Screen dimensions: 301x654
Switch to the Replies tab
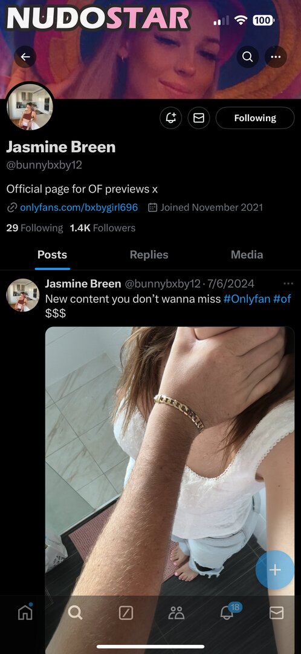click(x=149, y=255)
